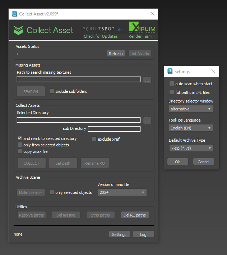
Task: Click the Xiruim Render Farm logo
Action: point(142,27)
